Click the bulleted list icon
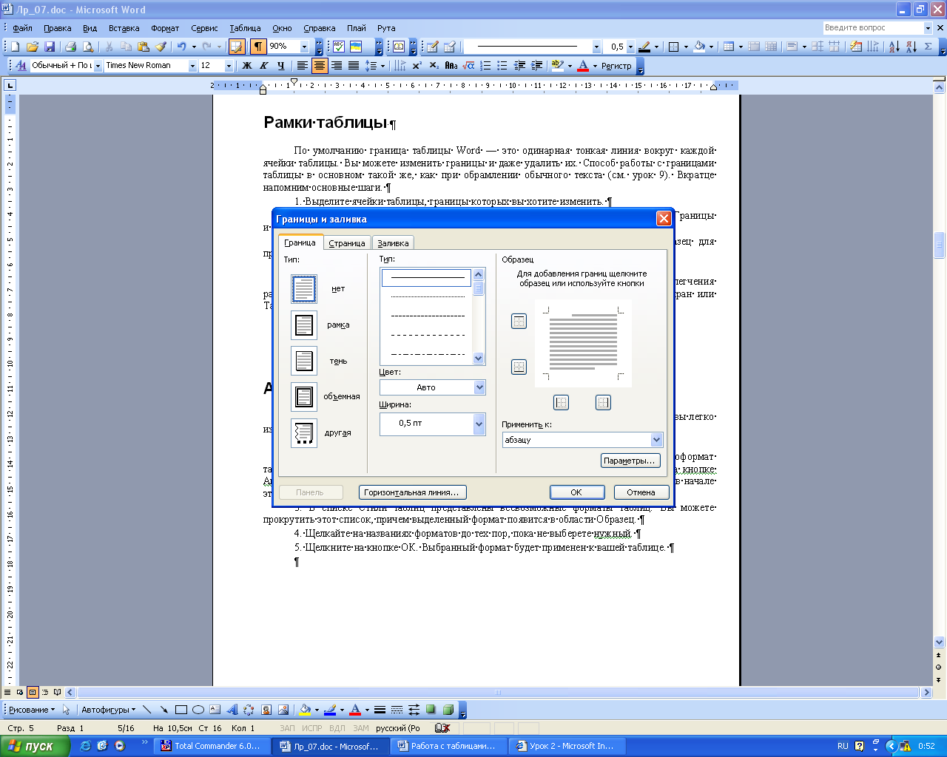The image size is (947, 757). coord(502,66)
